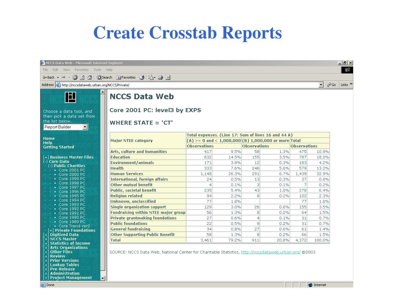Open the Edit menu

(x=55, y=70)
